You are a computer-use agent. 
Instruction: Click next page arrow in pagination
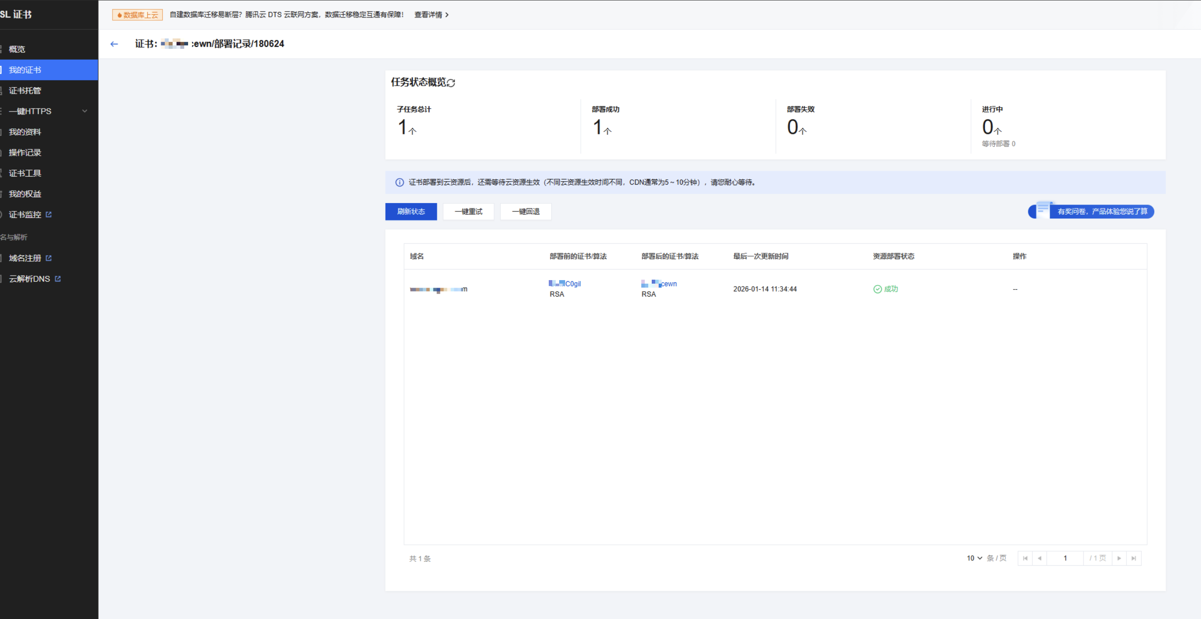coord(1119,558)
